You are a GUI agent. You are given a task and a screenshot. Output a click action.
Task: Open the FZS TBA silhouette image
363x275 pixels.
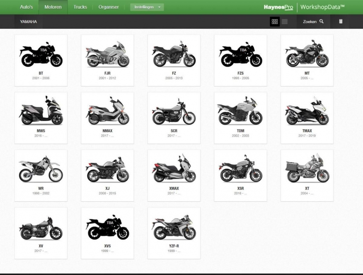[241, 55]
